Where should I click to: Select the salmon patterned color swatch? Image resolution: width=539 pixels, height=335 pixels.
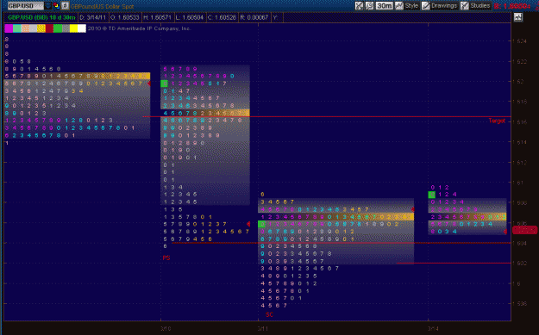pyautogui.click(x=25, y=28)
